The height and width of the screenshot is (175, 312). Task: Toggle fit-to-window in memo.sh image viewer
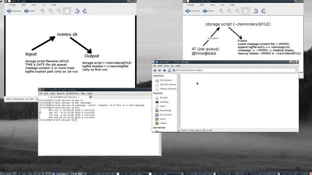67,11
